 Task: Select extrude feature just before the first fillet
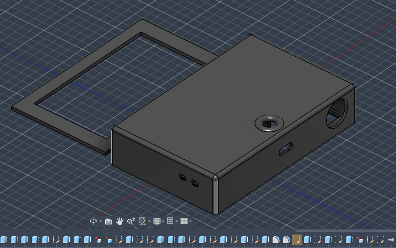pyautogui.click(x=266, y=240)
